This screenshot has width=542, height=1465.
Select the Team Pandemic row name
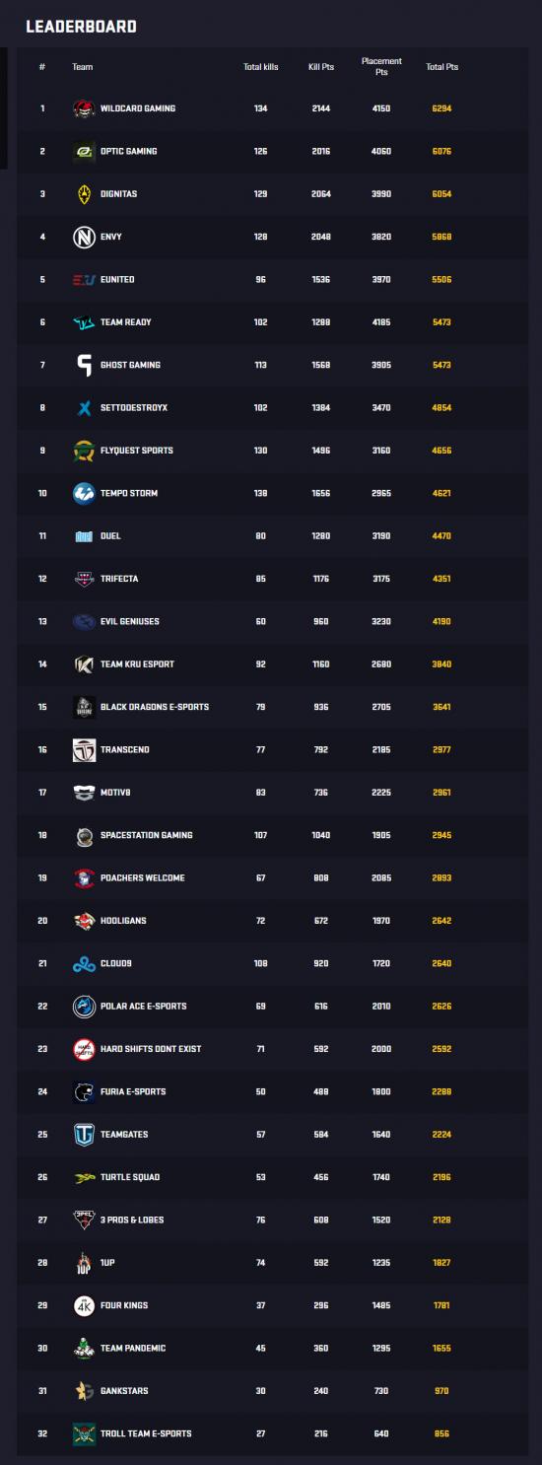(133, 1348)
